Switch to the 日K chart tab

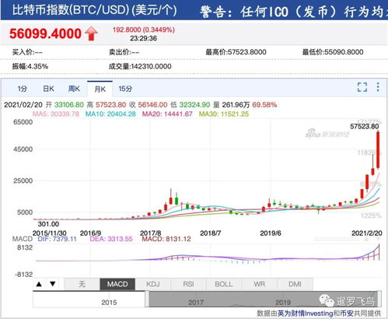(x=48, y=89)
